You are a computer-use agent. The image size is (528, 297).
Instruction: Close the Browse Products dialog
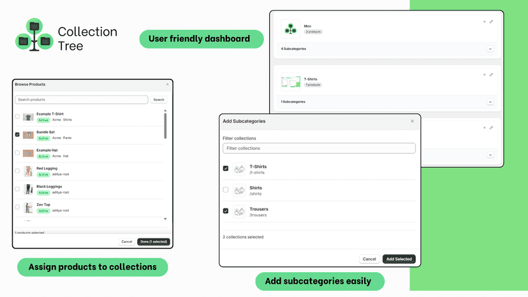167,84
